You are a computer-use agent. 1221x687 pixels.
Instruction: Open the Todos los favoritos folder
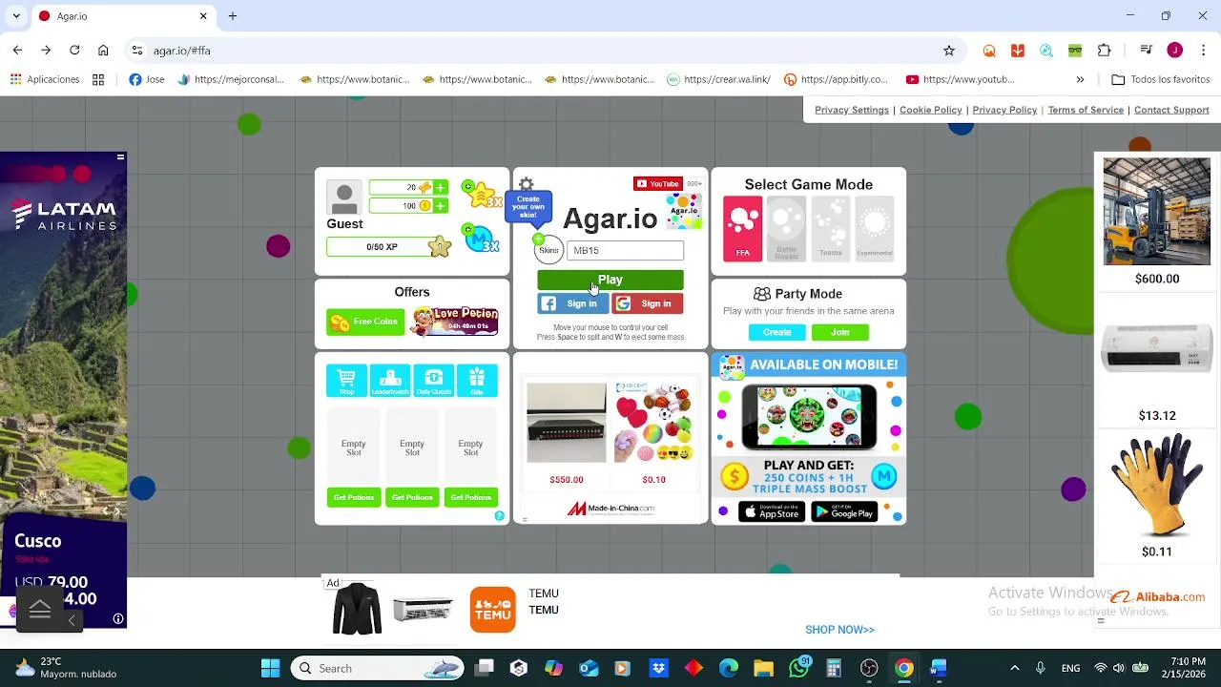[x=1161, y=79]
